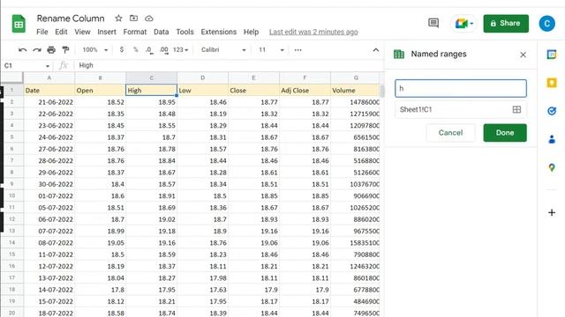The width and height of the screenshot is (565, 317).
Task: Select data range grid icon
Action: point(516,109)
